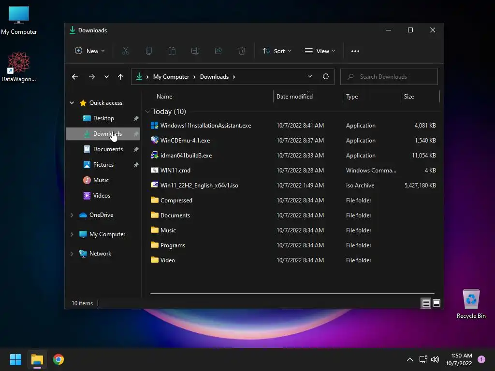
Task: Switch to details view icon in status bar
Action: coord(426,303)
